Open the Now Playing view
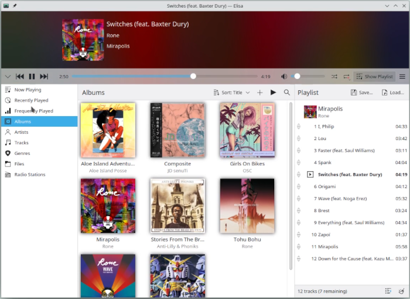The height and width of the screenshot is (299, 410). tap(39, 90)
